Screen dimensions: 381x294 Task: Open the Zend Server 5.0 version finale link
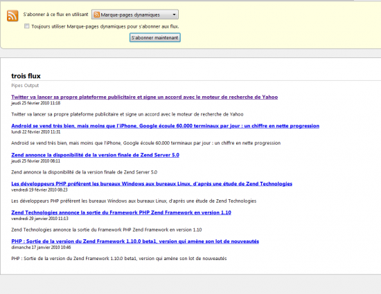point(96,155)
